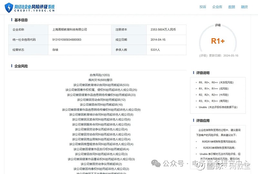Click the 注册资本 label cell
The image size is (258, 174).
click(x=129, y=30)
